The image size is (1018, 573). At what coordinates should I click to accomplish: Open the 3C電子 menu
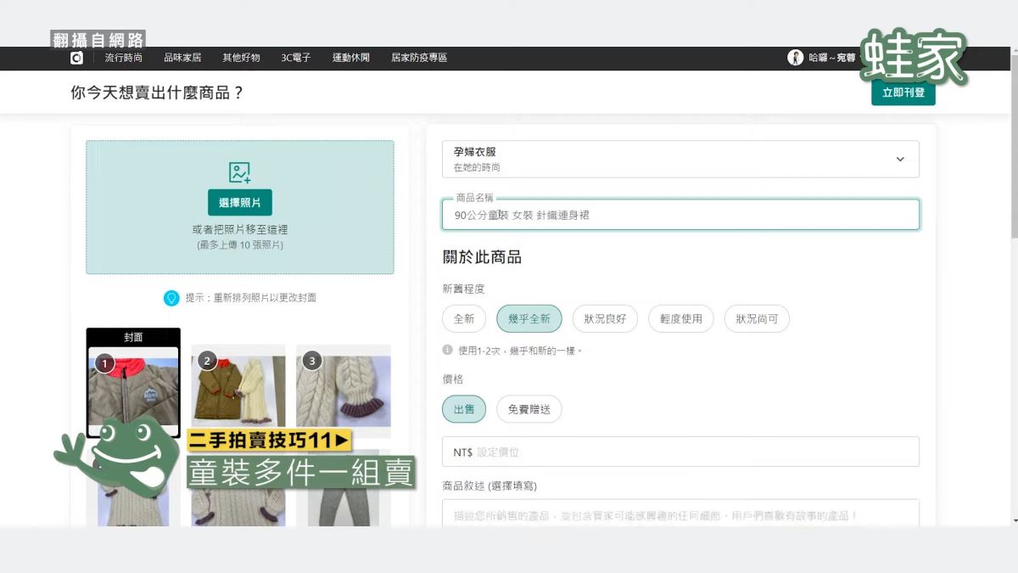[x=296, y=58]
